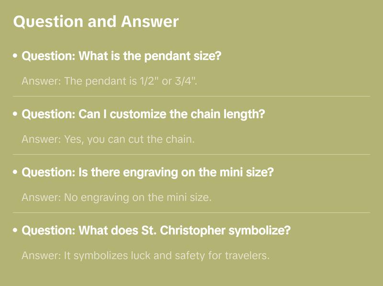Click the bullet before the engraving question
The height and width of the screenshot is (286, 383).
[15, 173]
